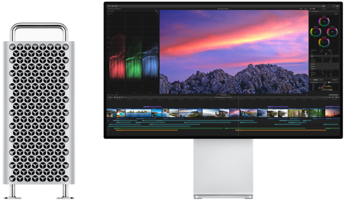
Task: Click the Shadows color wheel on left
Action: (316, 32)
